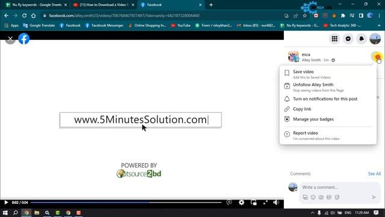Screen dimensions: 385x217
Task: Reload the current page
Action: pyautogui.click(x=24, y=16)
